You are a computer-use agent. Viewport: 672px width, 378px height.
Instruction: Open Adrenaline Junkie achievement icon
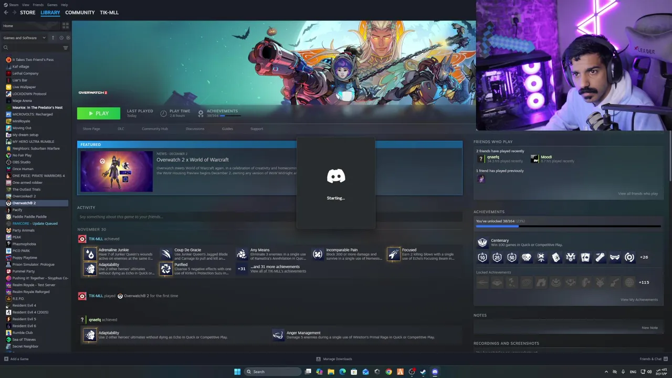(90, 254)
